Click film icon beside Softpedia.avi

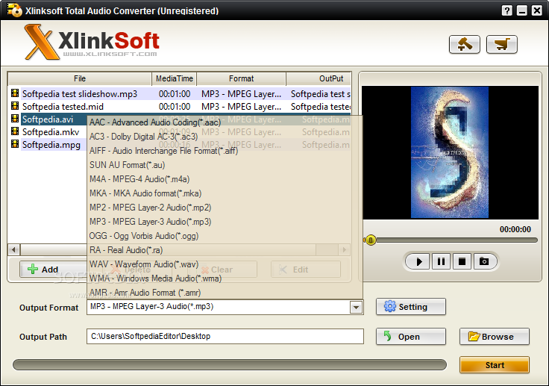[15, 119]
